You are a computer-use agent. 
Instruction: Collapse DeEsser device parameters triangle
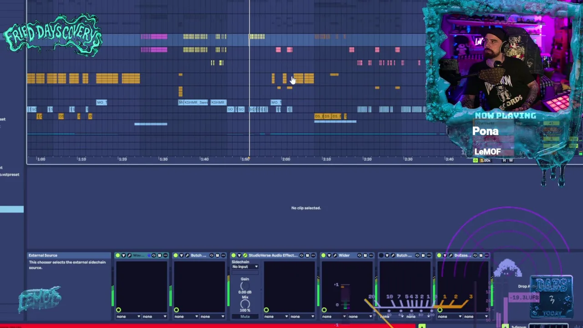click(x=445, y=256)
